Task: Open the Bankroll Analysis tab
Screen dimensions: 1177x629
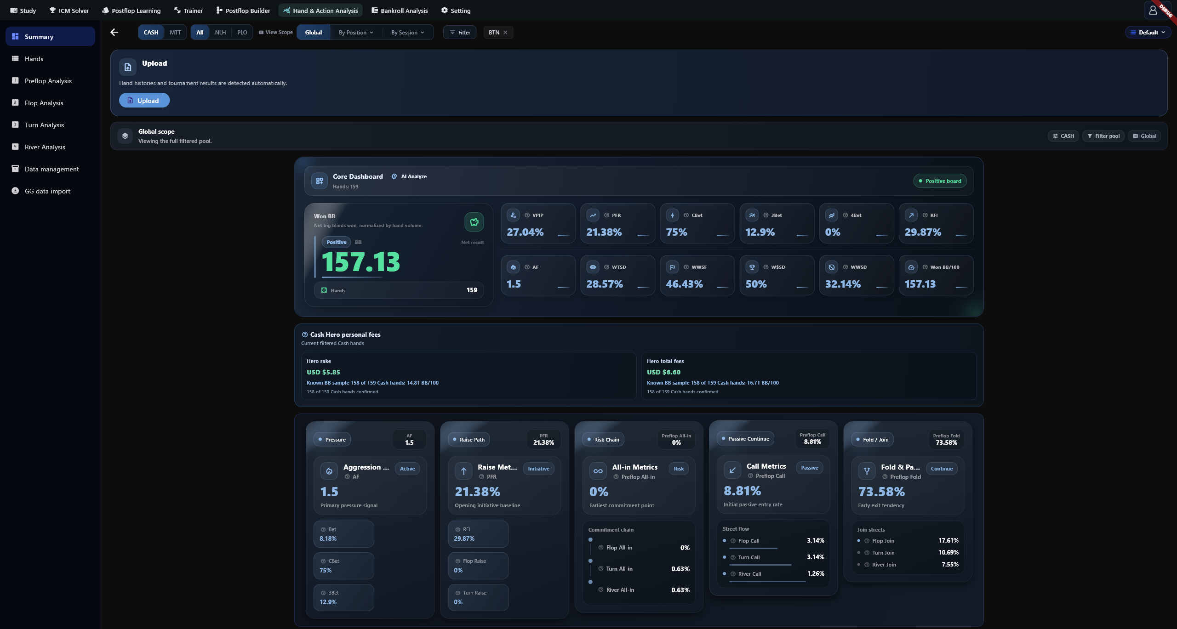Action: [x=400, y=10]
